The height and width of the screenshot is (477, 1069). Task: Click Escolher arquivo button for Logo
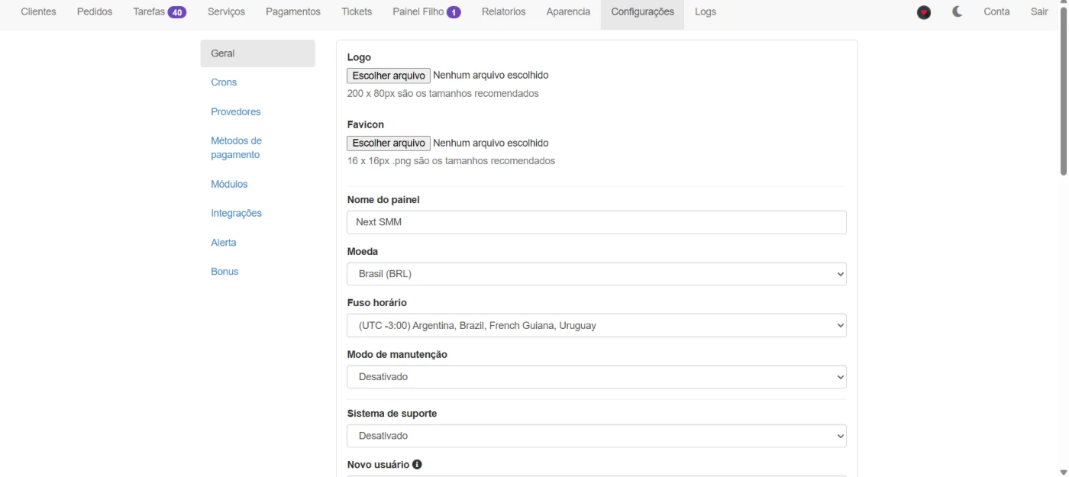pyautogui.click(x=389, y=76)
